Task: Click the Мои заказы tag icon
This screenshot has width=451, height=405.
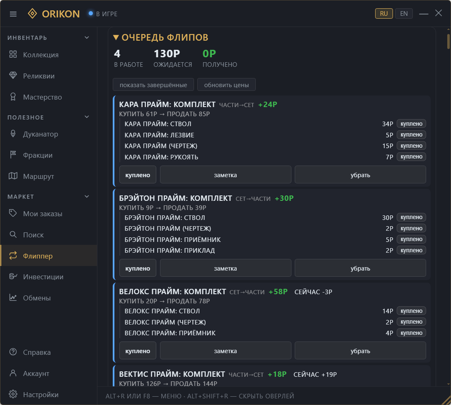Action: (x=13, y=213)
